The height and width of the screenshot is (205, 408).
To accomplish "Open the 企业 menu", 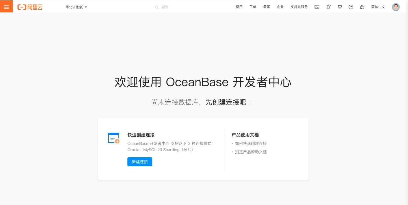I will click(x=280, y=7).
